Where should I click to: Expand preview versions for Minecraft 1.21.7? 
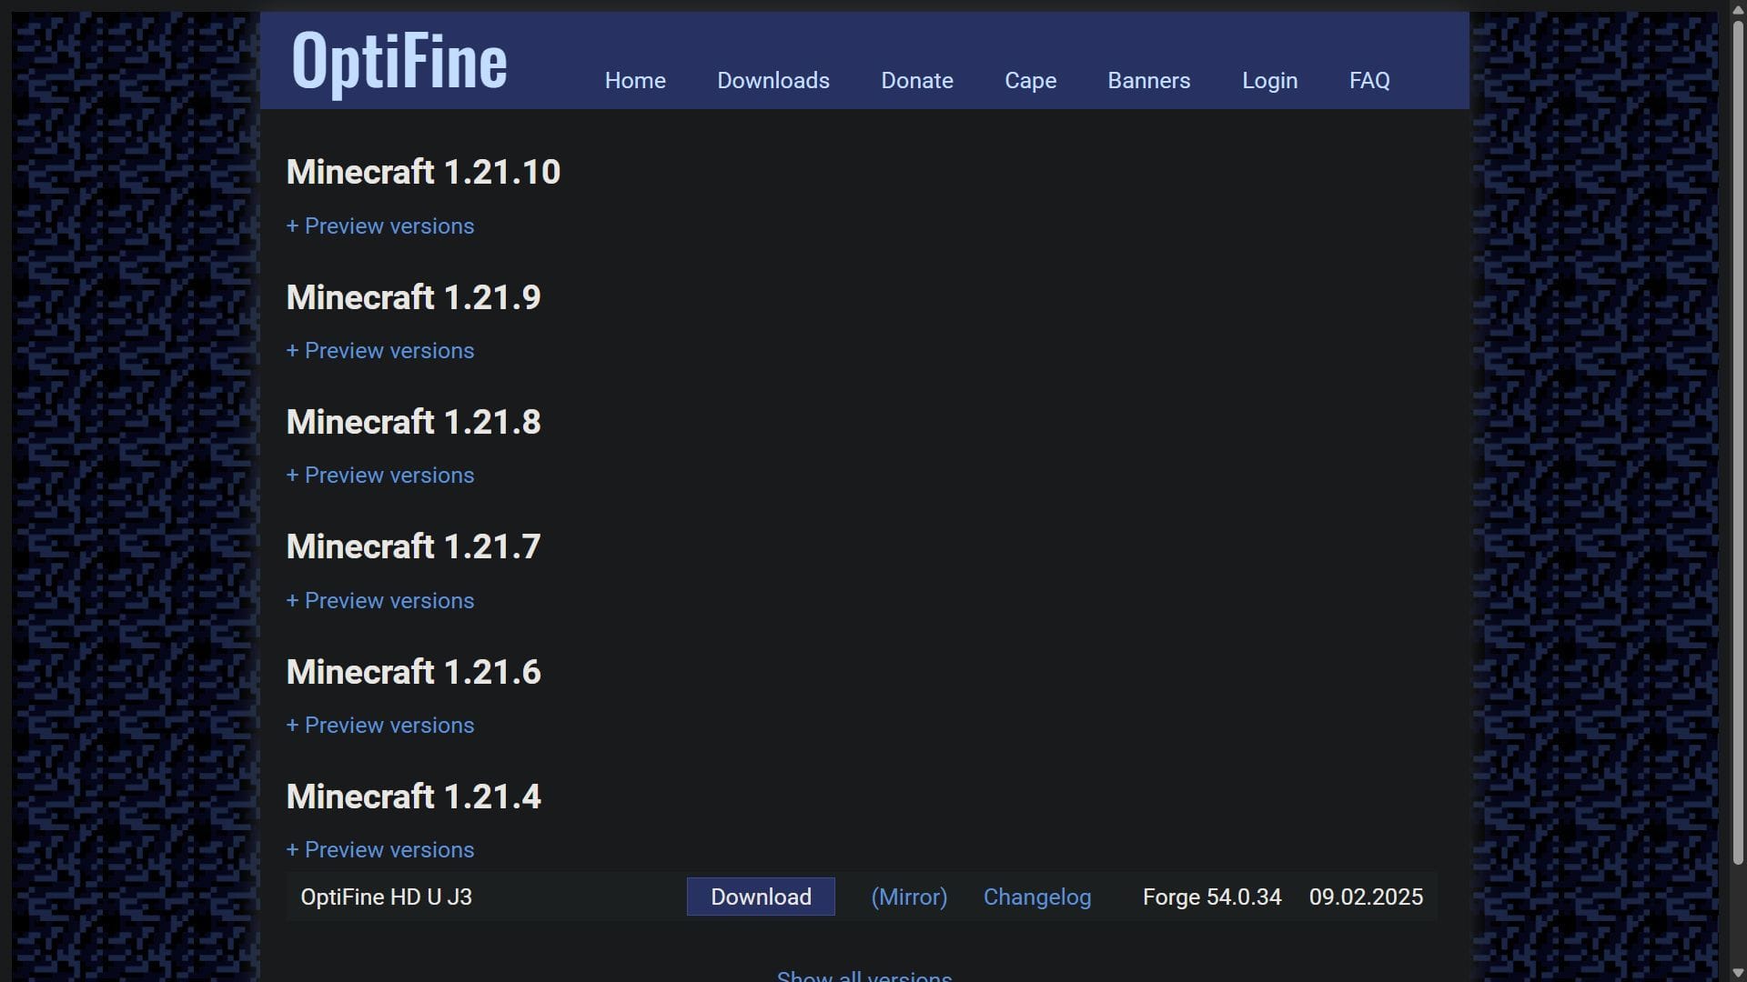point(379,600)
